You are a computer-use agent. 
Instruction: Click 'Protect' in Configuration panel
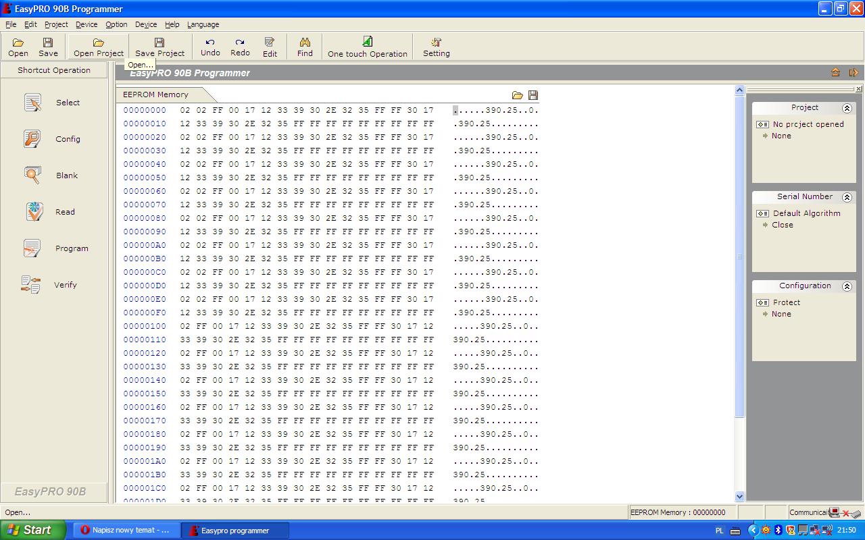point(787,302)
